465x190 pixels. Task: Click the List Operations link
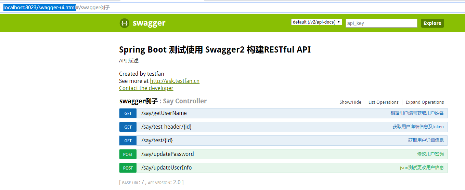pos(384,102)
